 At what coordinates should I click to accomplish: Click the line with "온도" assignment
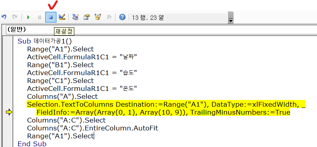82,88
